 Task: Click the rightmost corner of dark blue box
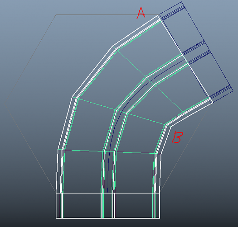tap(233, 91)
